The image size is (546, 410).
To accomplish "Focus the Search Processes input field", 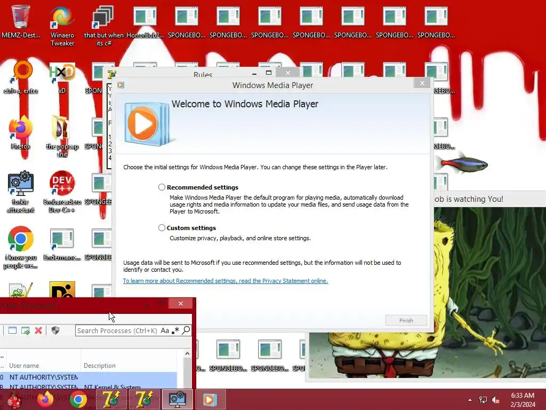I will point(117,330).
